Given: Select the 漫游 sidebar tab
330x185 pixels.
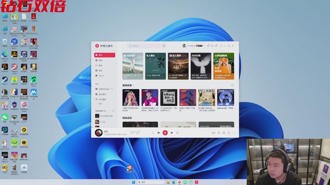Looking at the screenshot, I should (105, 70).
